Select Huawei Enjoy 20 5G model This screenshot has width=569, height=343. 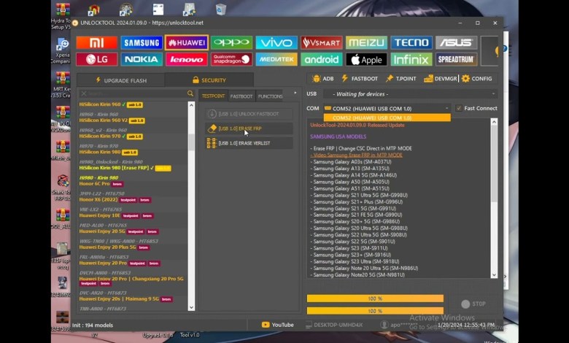119,231
